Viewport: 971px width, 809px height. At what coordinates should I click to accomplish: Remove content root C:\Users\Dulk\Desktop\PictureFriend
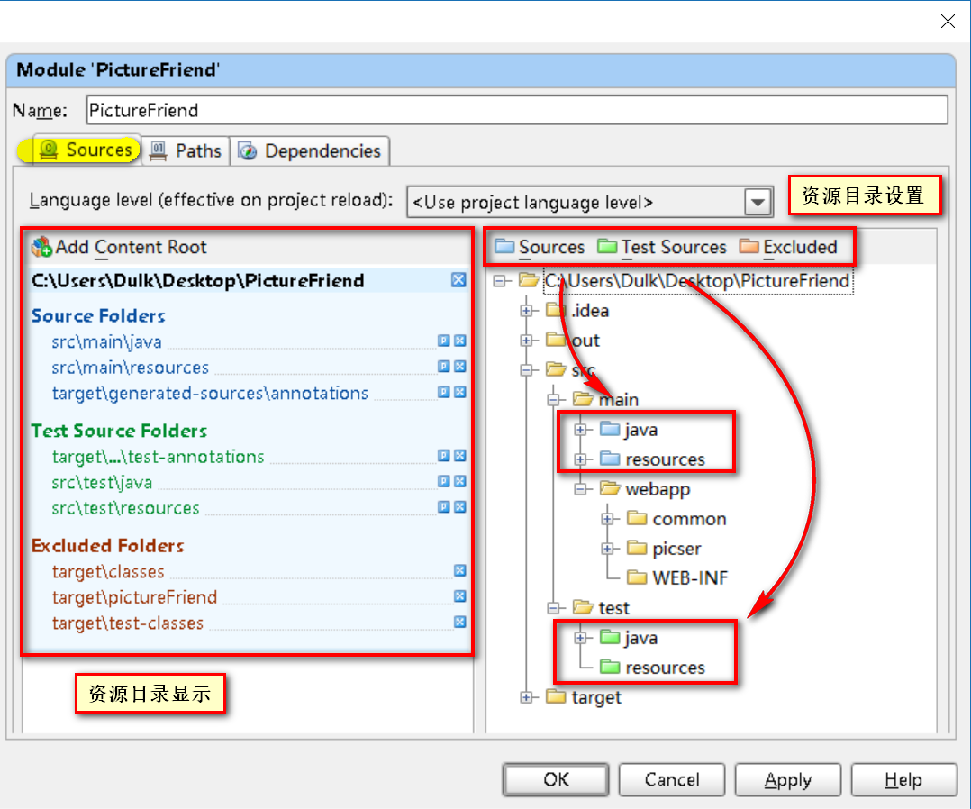click(458, 280)
